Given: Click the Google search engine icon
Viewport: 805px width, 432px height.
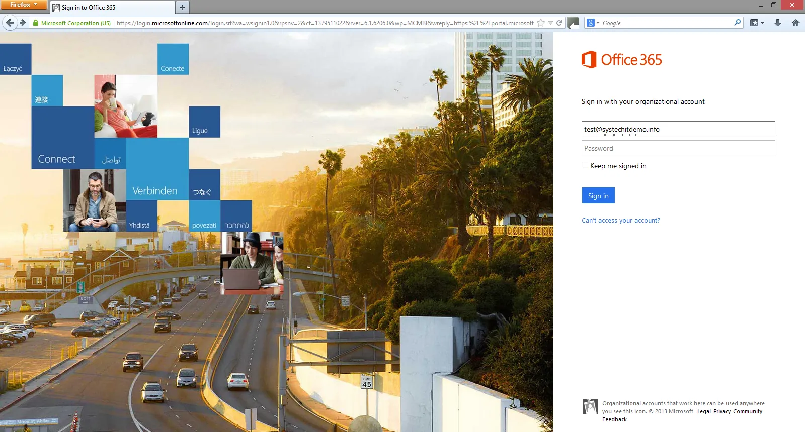Looking at the screenshot, I should pos(591,23).
